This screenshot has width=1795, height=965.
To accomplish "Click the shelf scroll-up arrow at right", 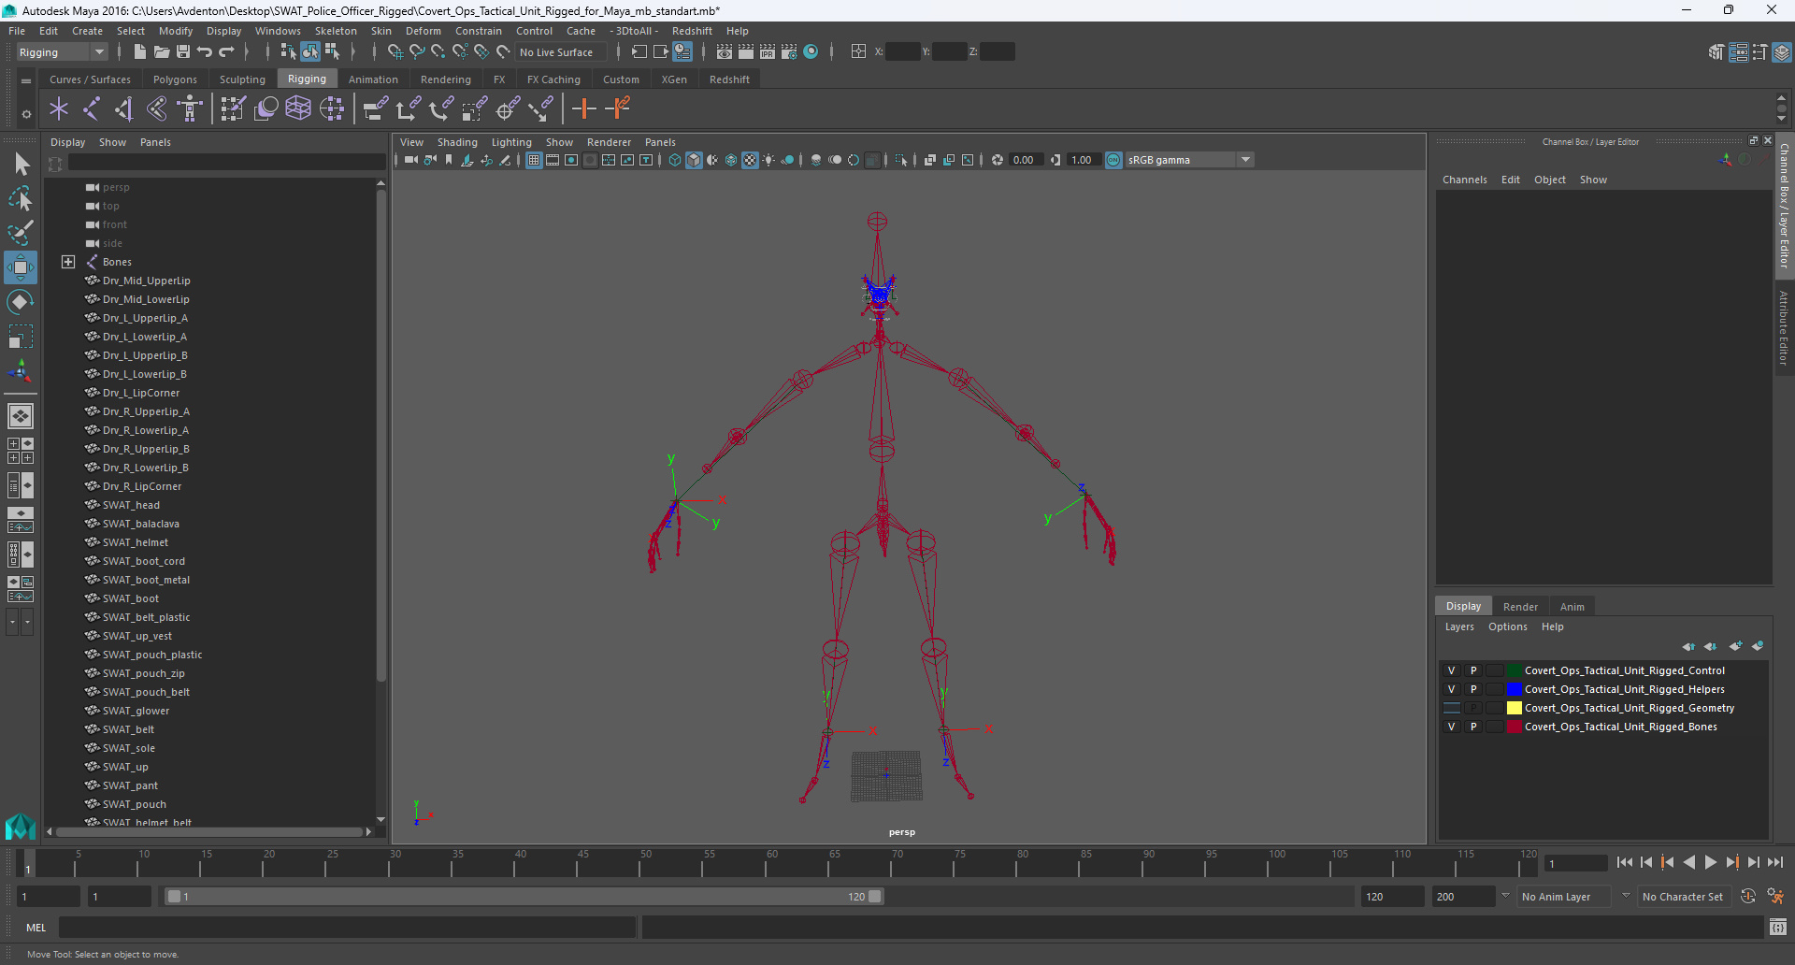I will point(1781,97).
